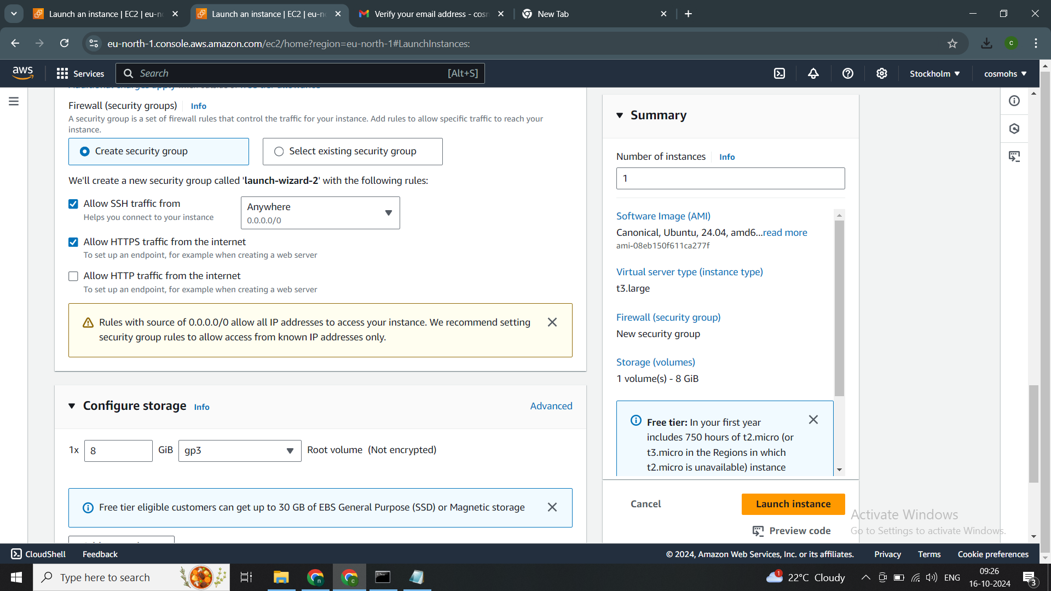Toggle Allow HTTPS traffic checkbox
1051x591 pixels.
72,242
